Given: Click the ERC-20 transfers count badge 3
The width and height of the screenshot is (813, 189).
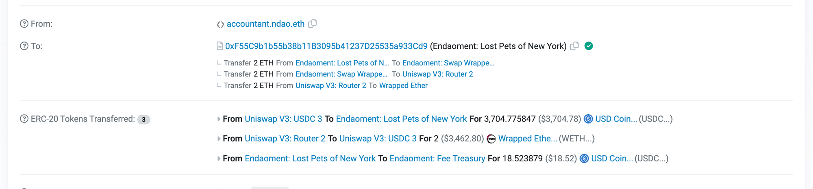Looking at the screenshot, I should [143, 119].
